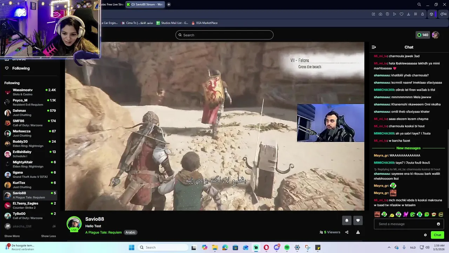This screenshot has width=449, height=253.
Task: Open Spotify from the taskbar
Action: coord(287,247)
